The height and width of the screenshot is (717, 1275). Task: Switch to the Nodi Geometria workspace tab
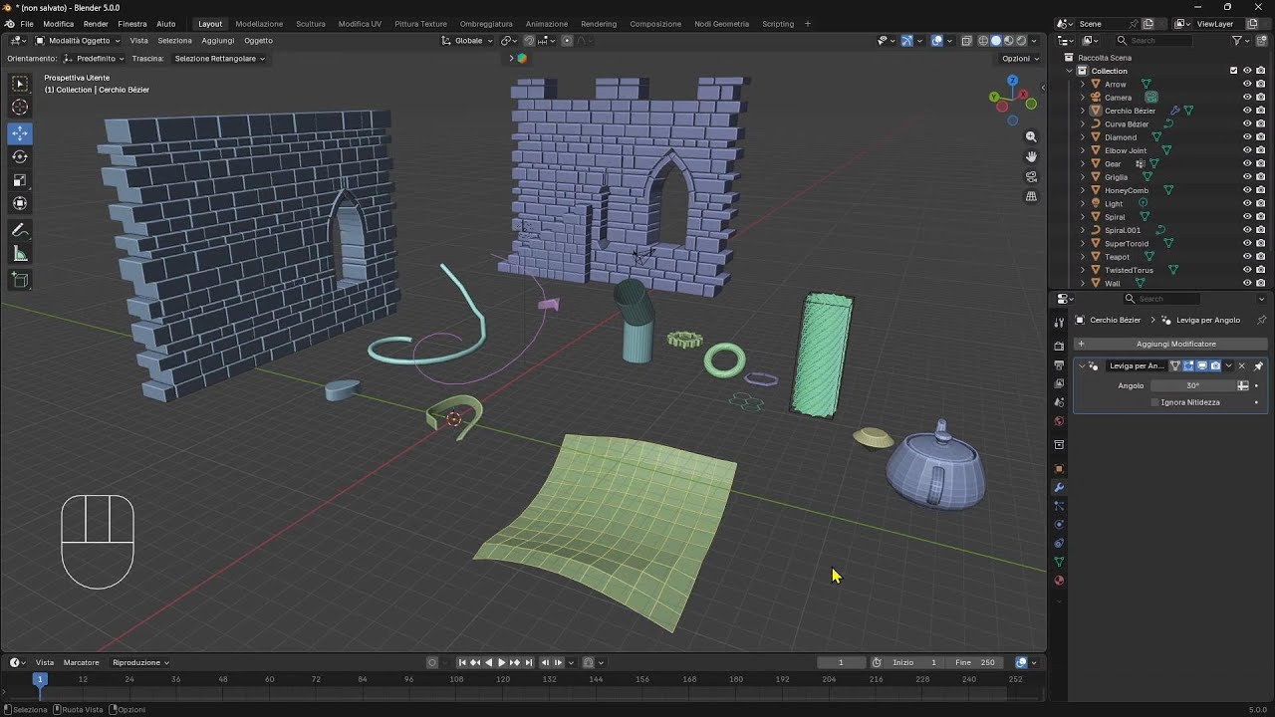pyautogui.click(x=722, y=23)
